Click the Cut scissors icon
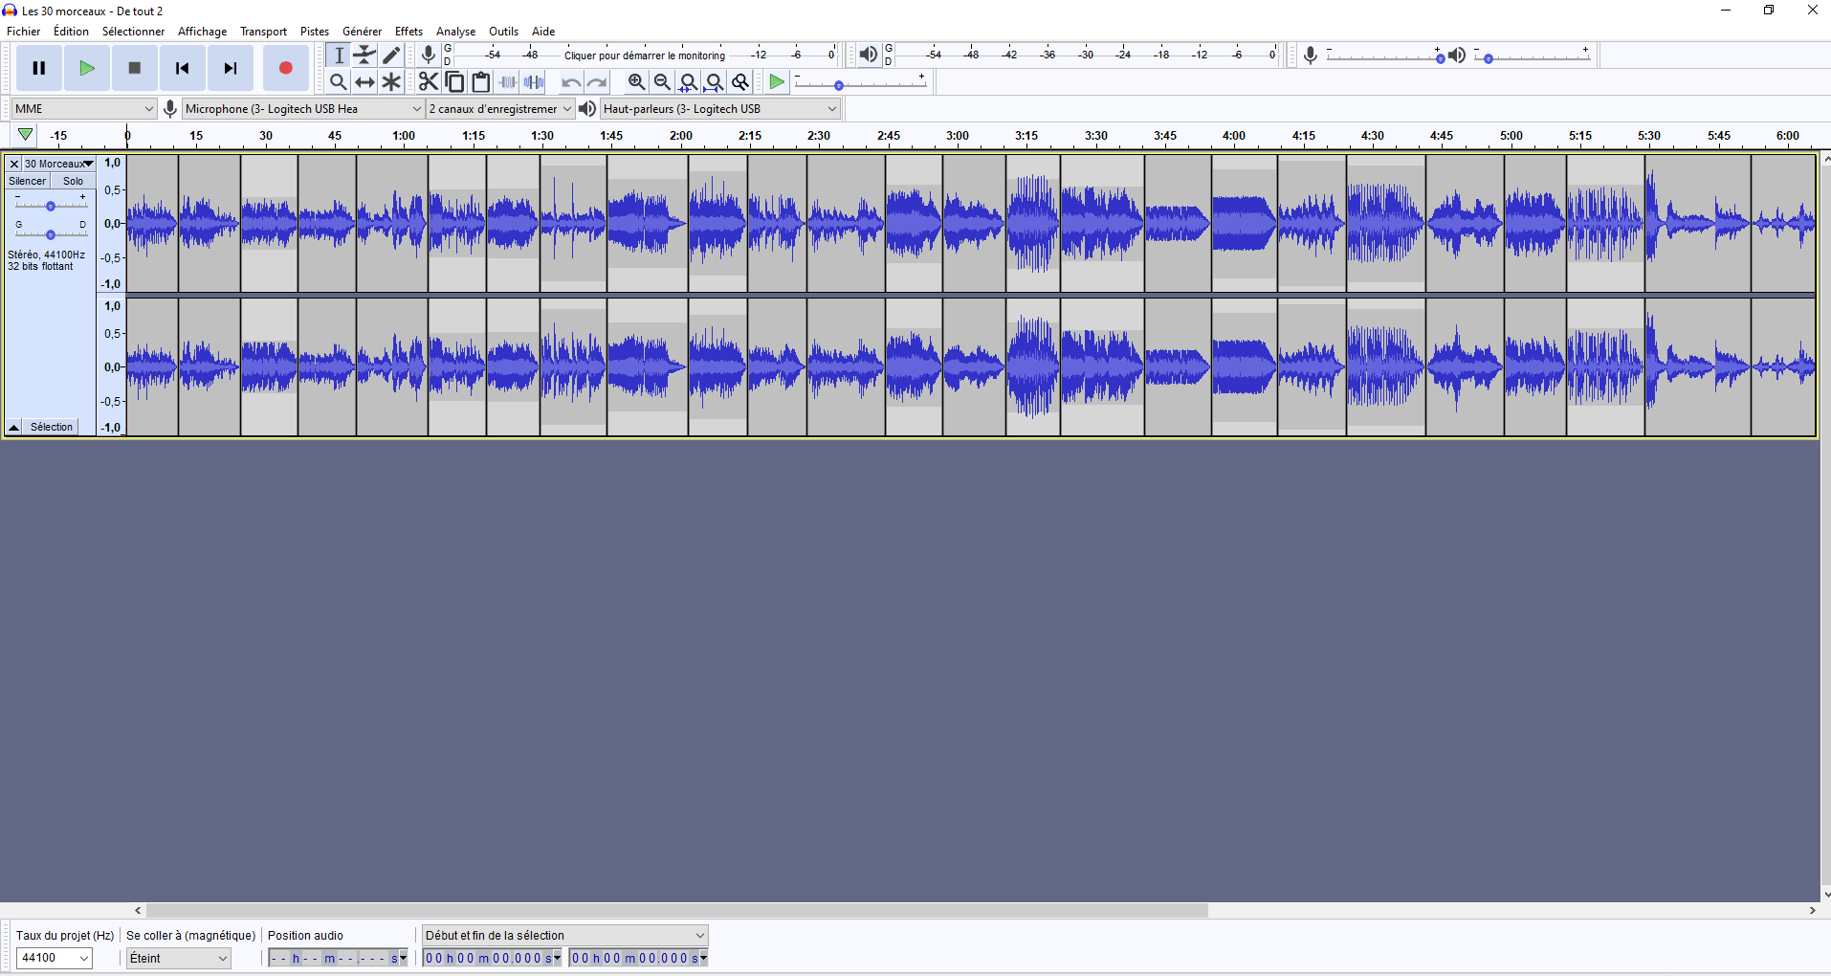Screen dimensions: 1831x976 (428, 82)
